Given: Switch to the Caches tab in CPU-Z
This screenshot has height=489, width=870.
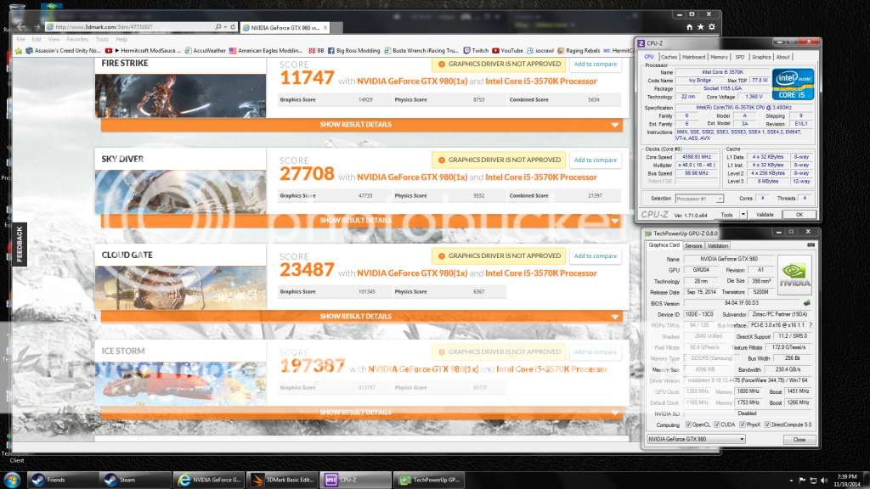Looking at the screenshot, I should pyautogui.click(x=669, y=57).
